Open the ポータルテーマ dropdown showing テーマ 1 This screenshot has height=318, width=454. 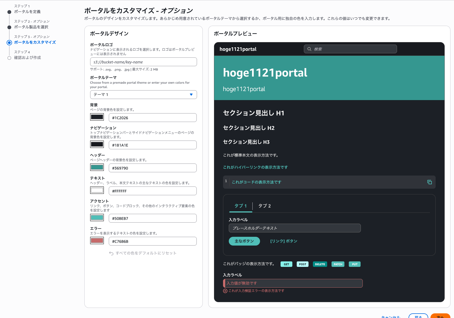143,95
